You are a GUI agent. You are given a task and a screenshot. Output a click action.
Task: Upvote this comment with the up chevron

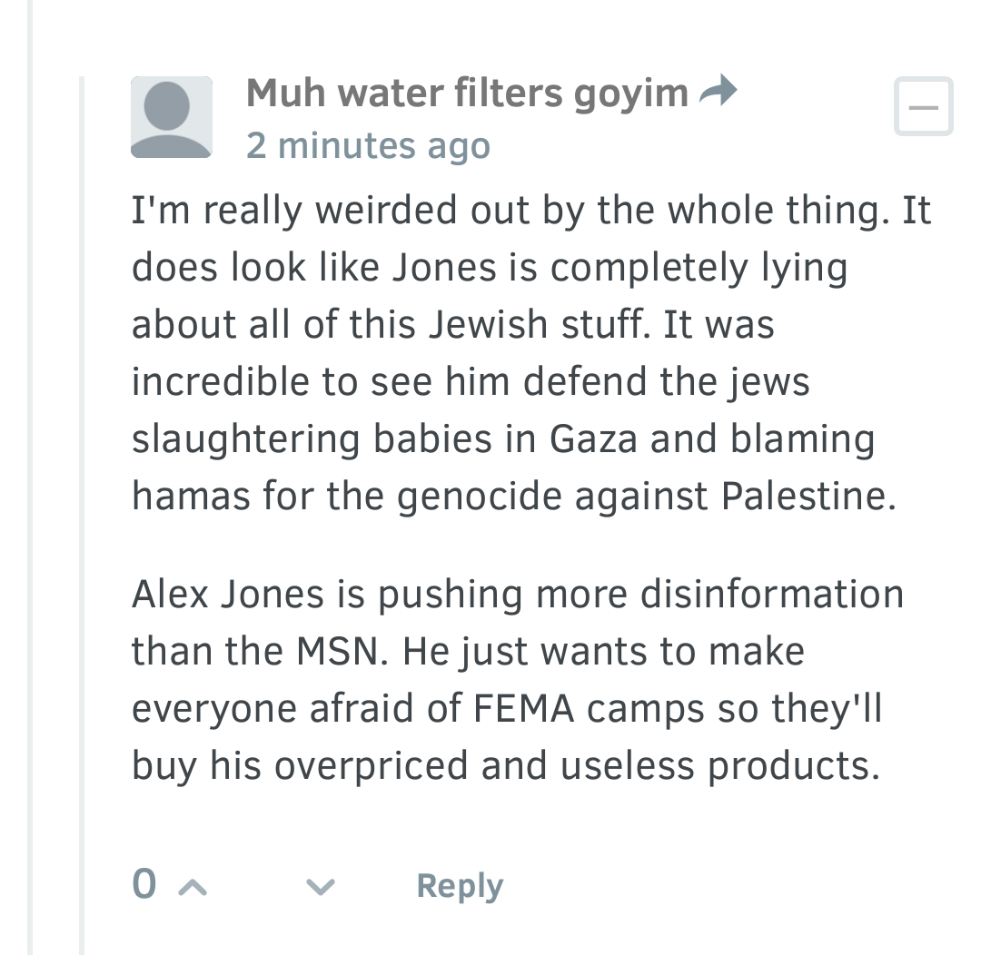[193, 887]
